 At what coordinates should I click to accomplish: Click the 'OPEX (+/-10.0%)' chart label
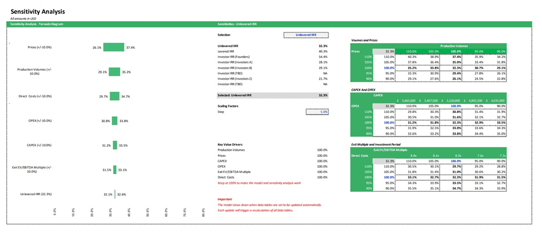pos(40,121)
